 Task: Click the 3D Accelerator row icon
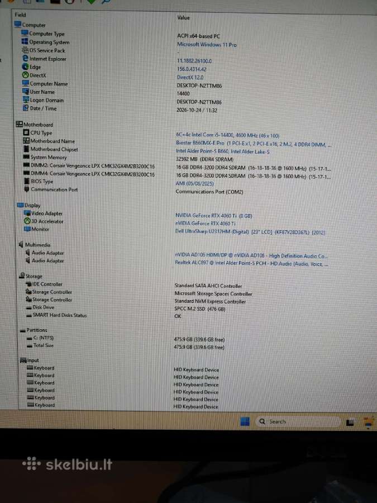[x=27, y=221]
